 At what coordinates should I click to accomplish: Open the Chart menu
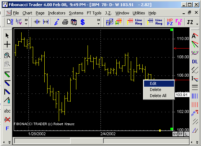coord(27,13)
